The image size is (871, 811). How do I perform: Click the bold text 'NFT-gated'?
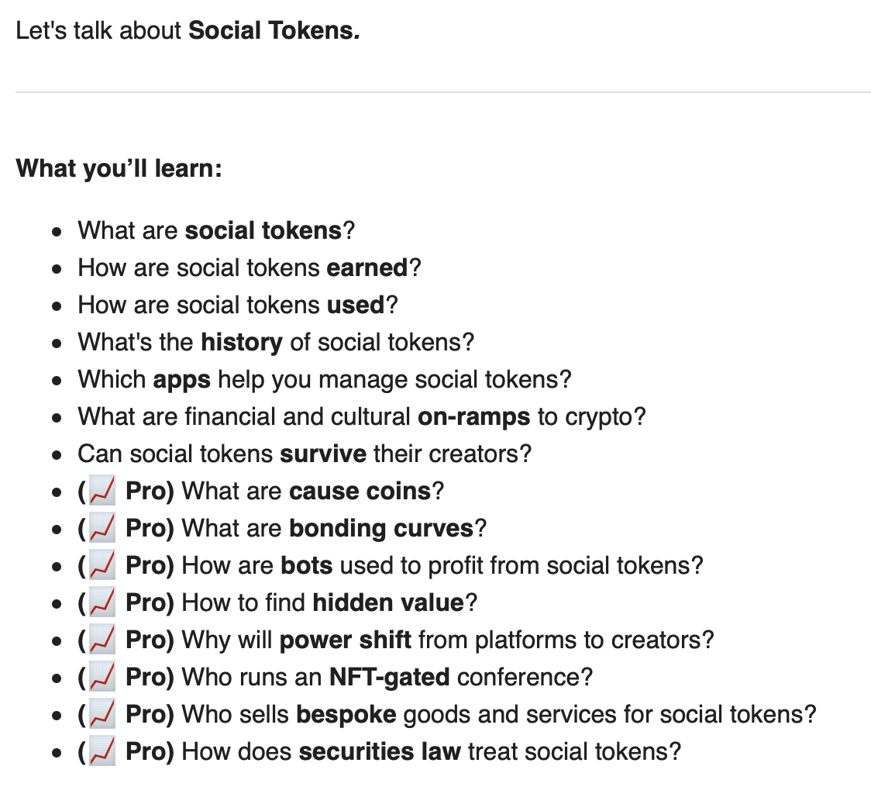click(390, 678)
